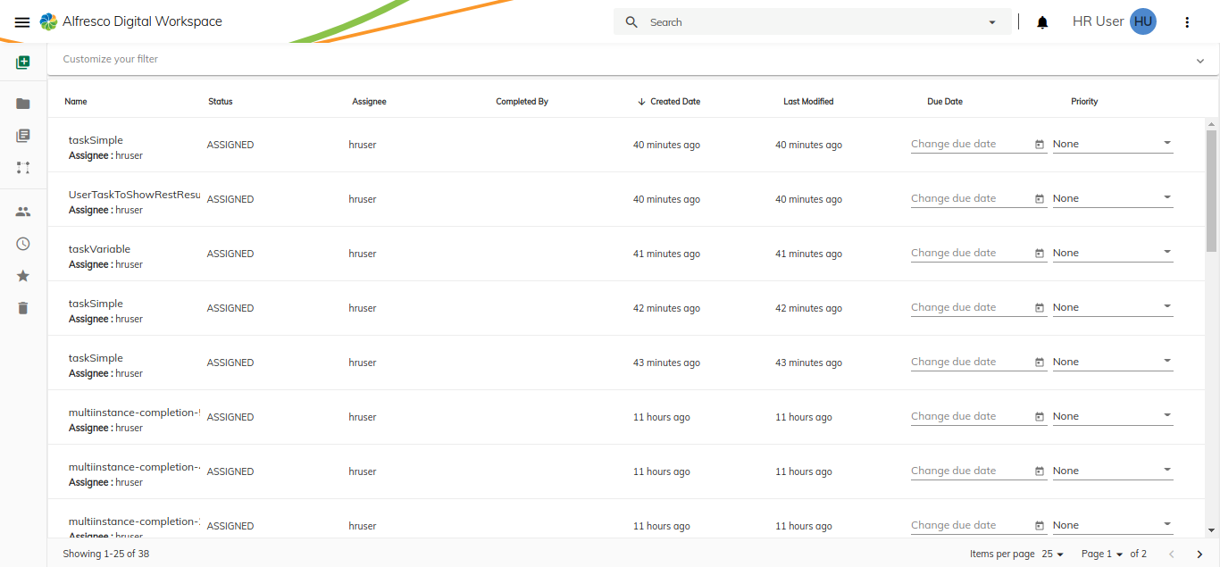Click the notifications bell icon

pos(1042,22)
